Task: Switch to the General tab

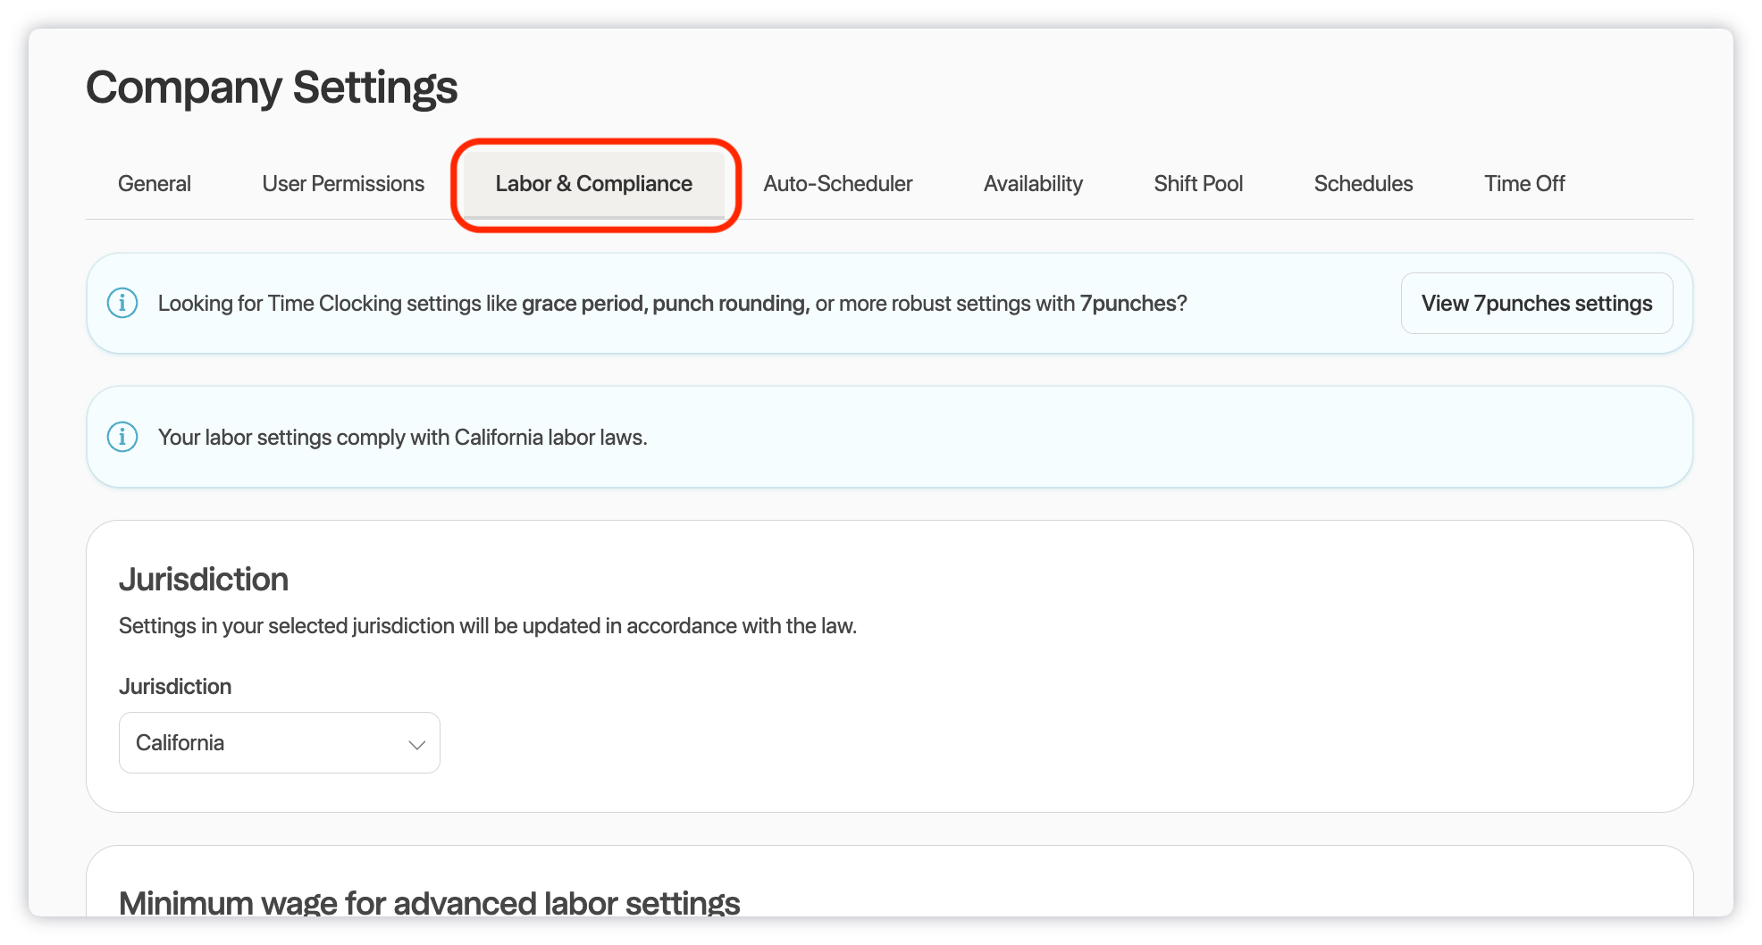Action: tap(155, 184)
